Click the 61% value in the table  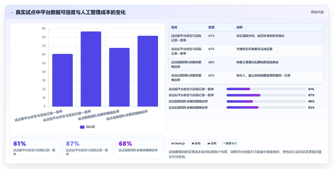tap(211, 36)
